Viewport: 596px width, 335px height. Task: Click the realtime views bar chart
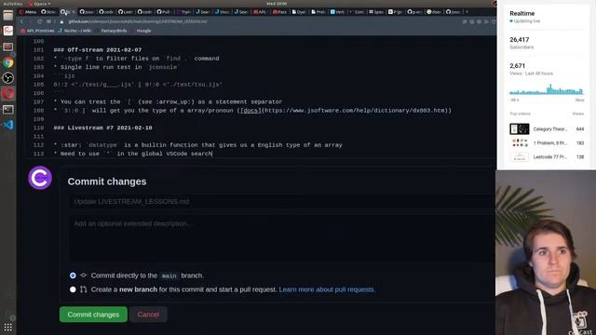point(547,89)
